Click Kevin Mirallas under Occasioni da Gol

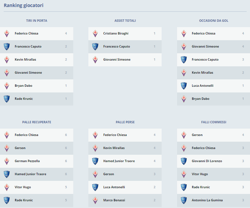(202, 73)
